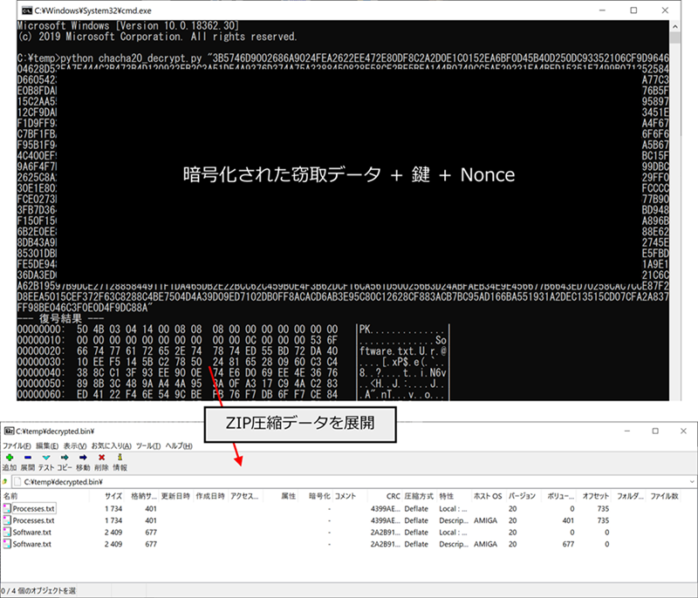Viewport: 698px width, 598px height.
Task: Sort by バージョン column header
Action: point(522,496)
